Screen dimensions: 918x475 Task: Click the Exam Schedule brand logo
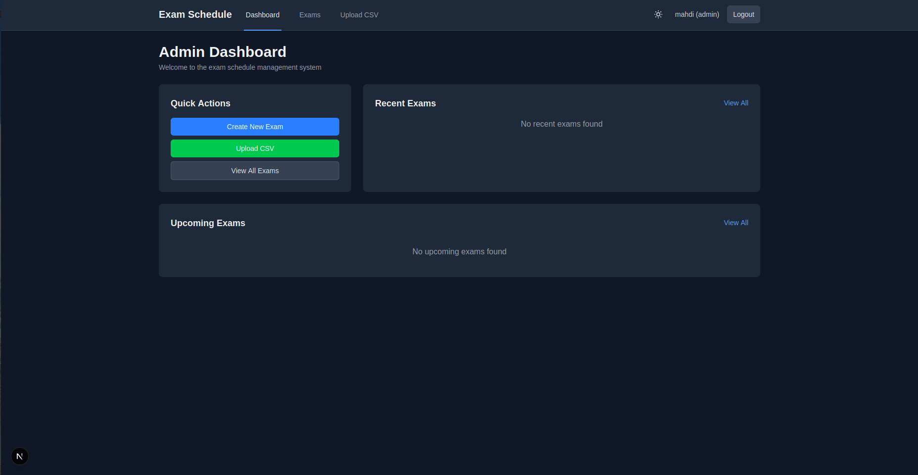point(195,14)
